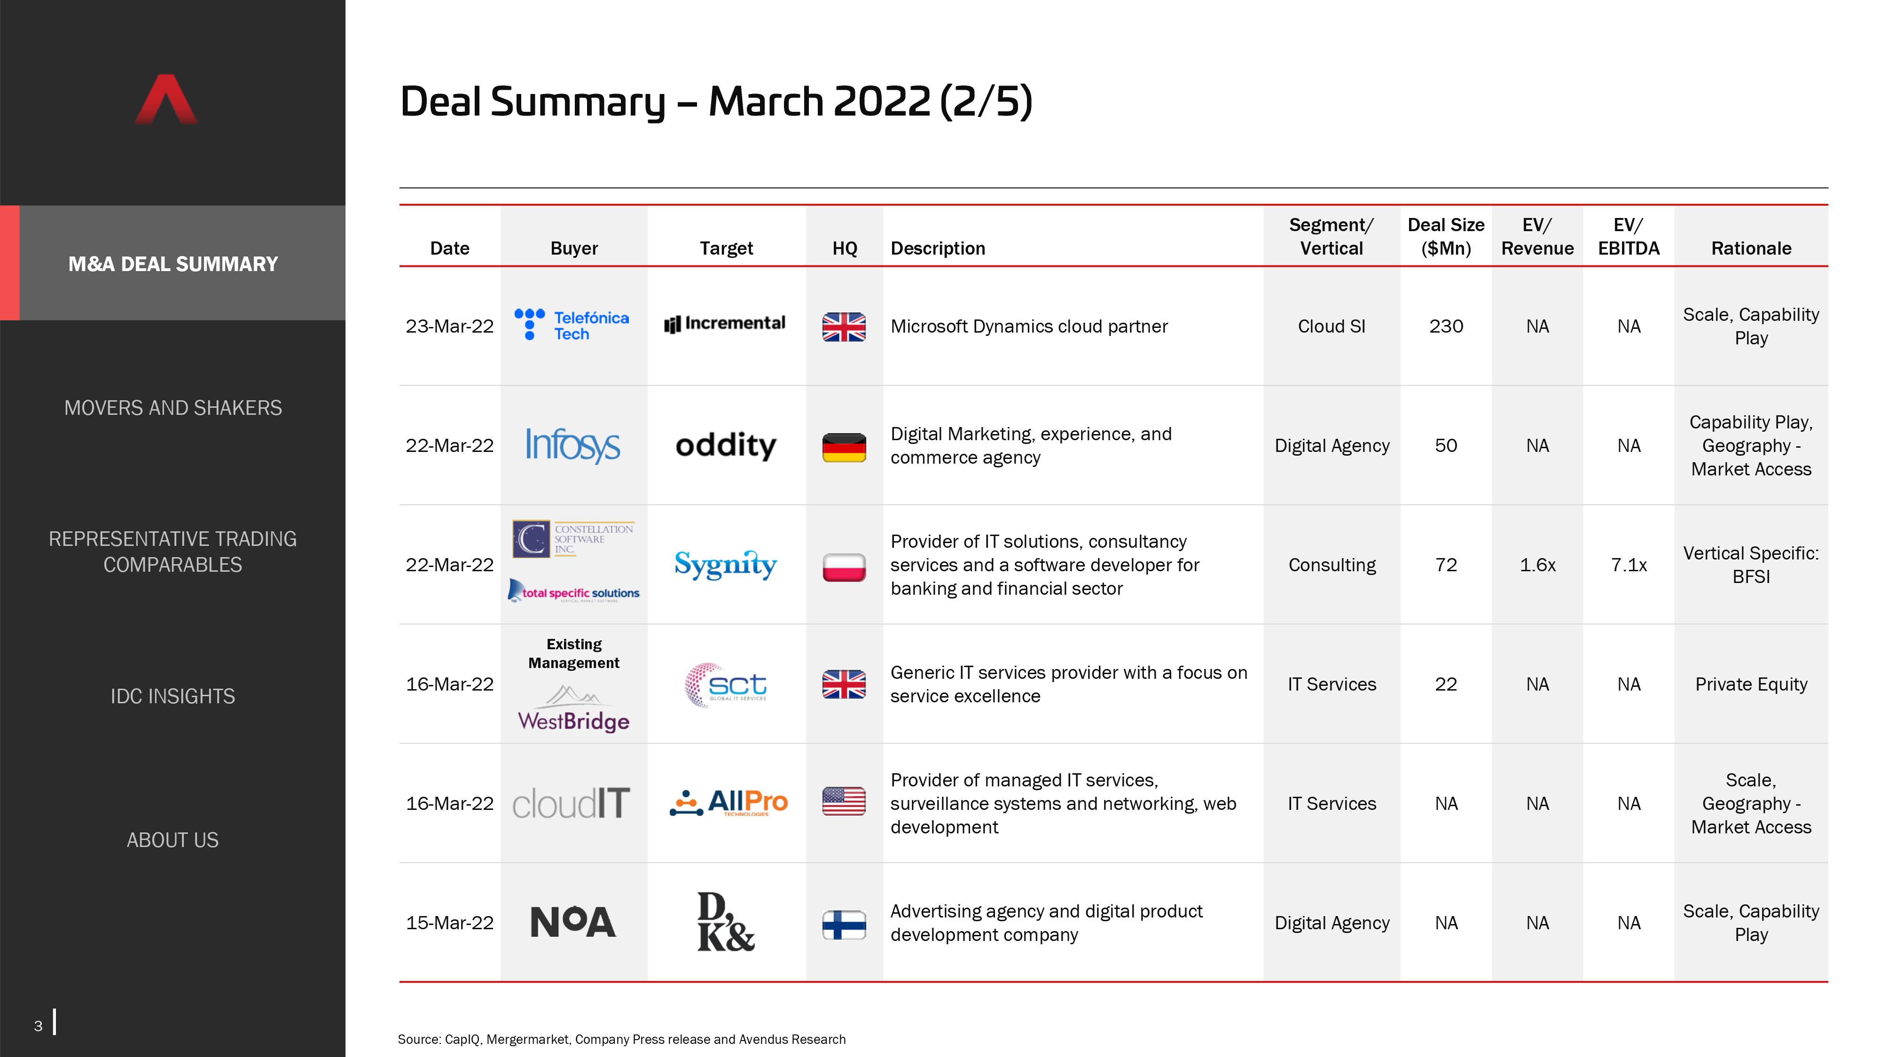Click the HQ column header
Viewport: 1880px width, 1057px height.
845,248
